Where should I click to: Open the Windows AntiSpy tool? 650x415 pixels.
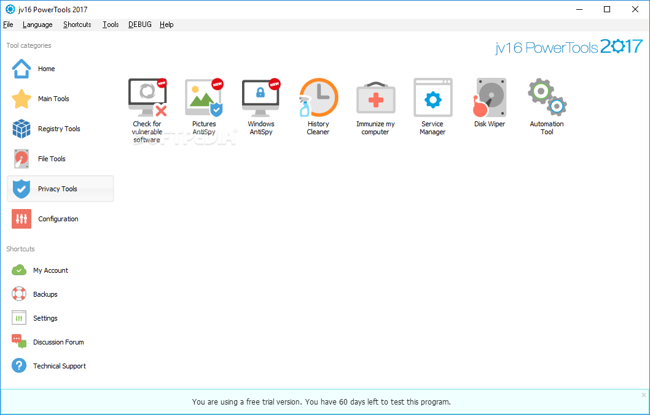coord(261,107)
